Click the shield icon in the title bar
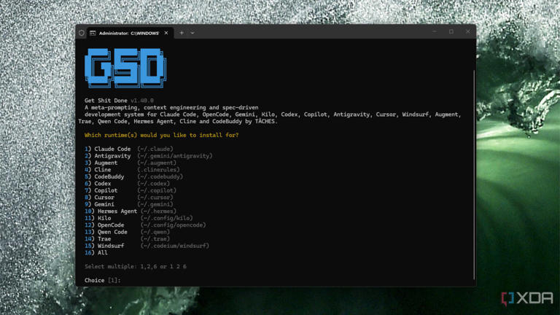This screenshot has width=560, height=315. tap(82, 33)
